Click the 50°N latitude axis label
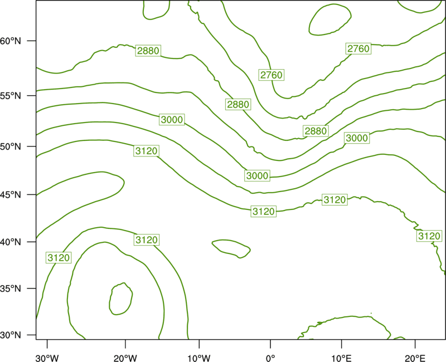The width and height of the screenshot is (446, 362). (11, 146)
